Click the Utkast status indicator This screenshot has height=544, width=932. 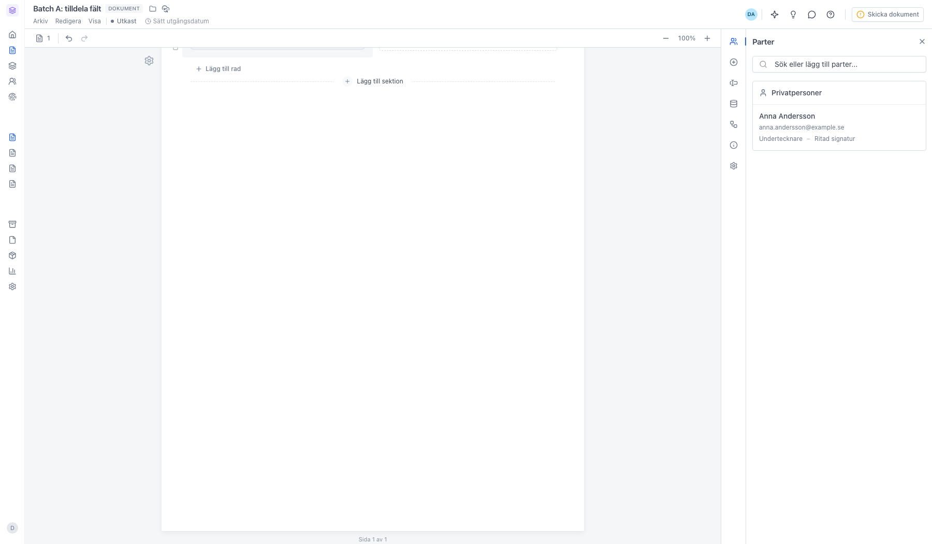click(124, 21)
